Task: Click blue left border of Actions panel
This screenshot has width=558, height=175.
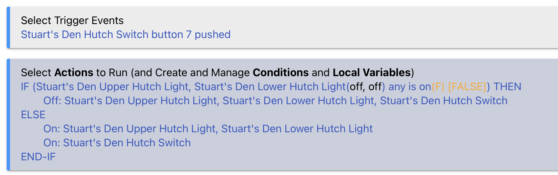Action: click(8, 115)
